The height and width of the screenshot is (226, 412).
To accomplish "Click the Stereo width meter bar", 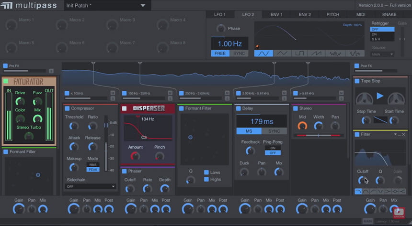I will pos(319,136).
